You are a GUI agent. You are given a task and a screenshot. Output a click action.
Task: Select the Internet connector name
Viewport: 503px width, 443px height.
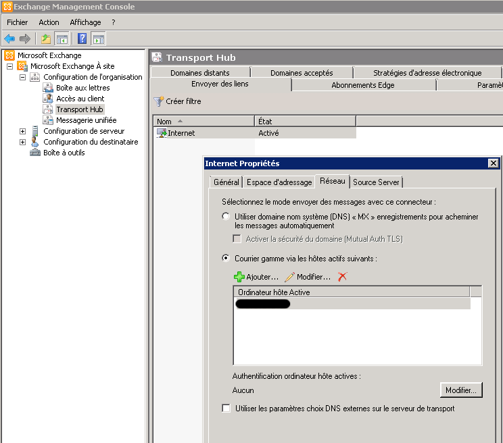181,133
